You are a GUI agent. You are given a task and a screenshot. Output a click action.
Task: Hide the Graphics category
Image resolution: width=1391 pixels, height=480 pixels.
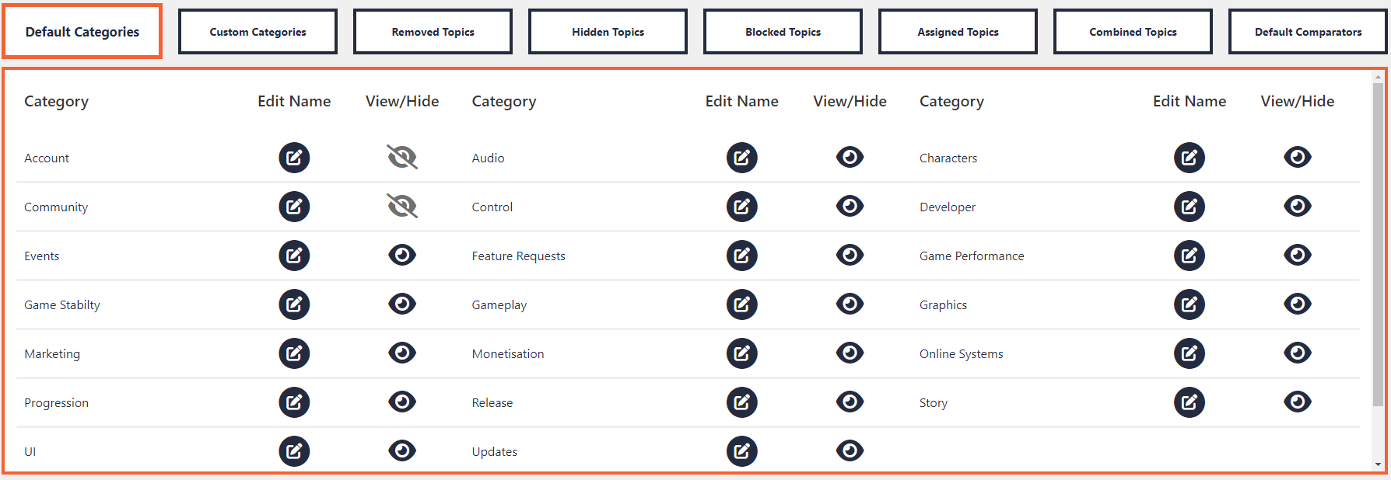tap(1298, 304)
